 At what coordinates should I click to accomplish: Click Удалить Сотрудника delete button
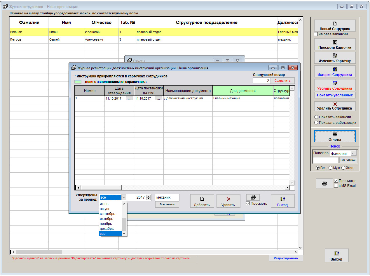pos(335,106)
